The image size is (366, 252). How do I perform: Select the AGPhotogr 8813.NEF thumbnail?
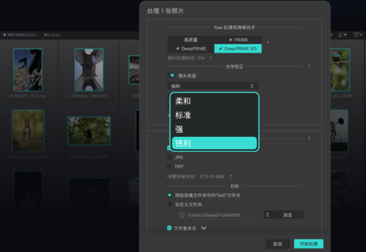89,70
